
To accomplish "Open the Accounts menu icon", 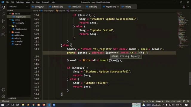I will pyautogui.click(x=3, y=90).
